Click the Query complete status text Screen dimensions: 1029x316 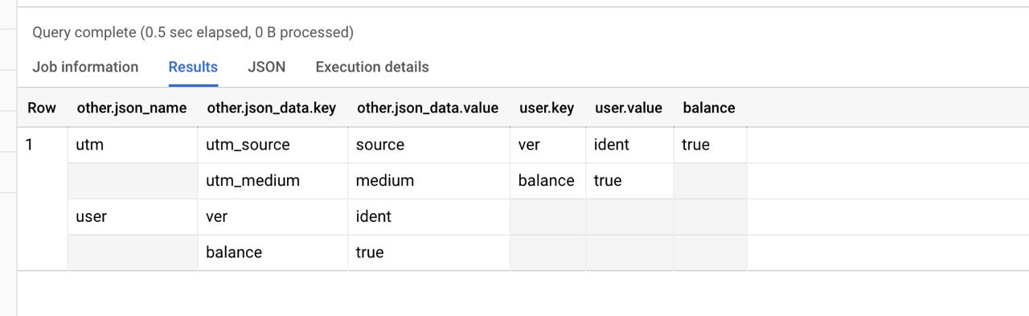[193, 33]
